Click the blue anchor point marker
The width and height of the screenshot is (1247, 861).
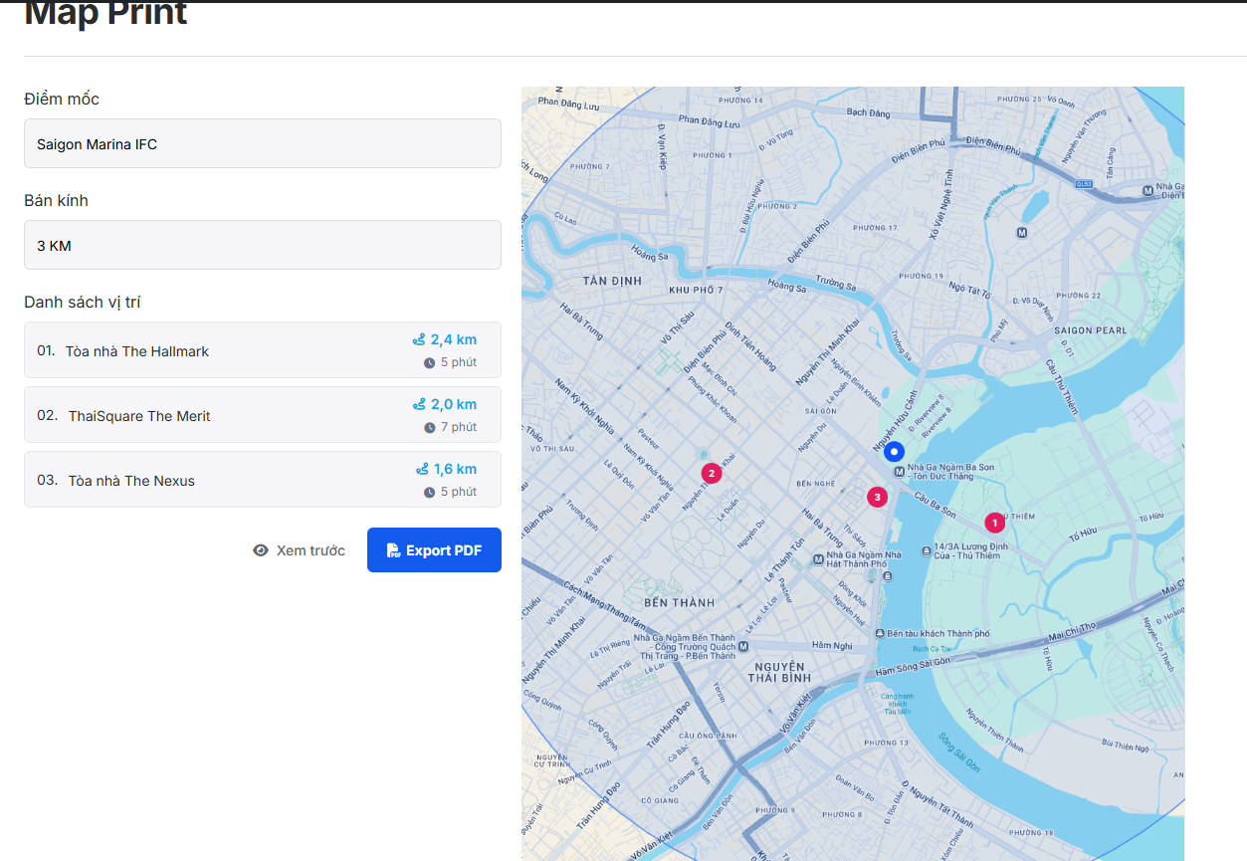[894, 451]
